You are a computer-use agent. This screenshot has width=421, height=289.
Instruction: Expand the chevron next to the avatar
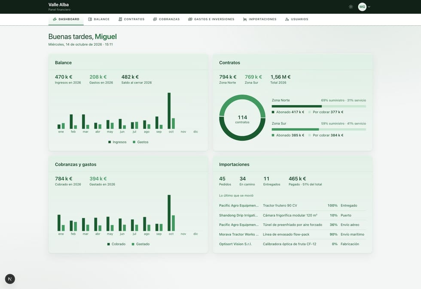[x=369, y=7]
